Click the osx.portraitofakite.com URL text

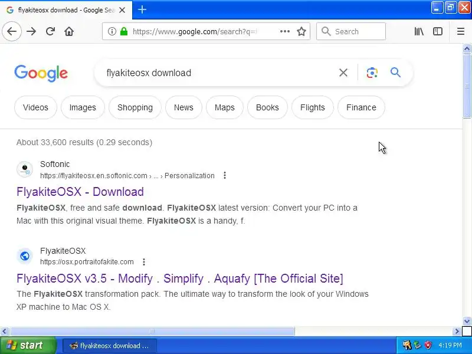click(87, 262)
